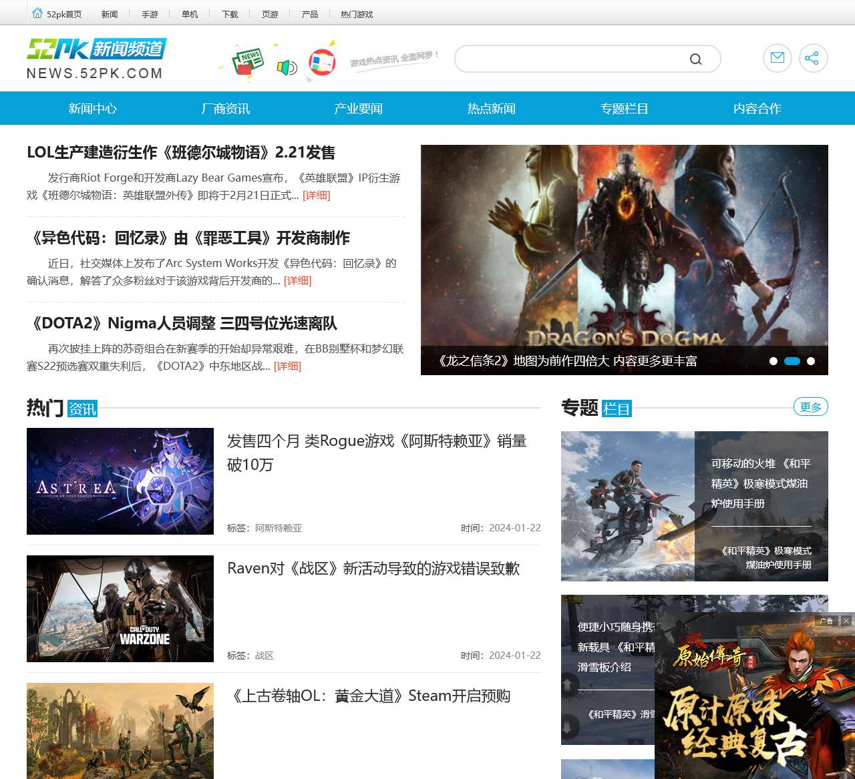Click the 阿斯特赖亚 tag

278,528
